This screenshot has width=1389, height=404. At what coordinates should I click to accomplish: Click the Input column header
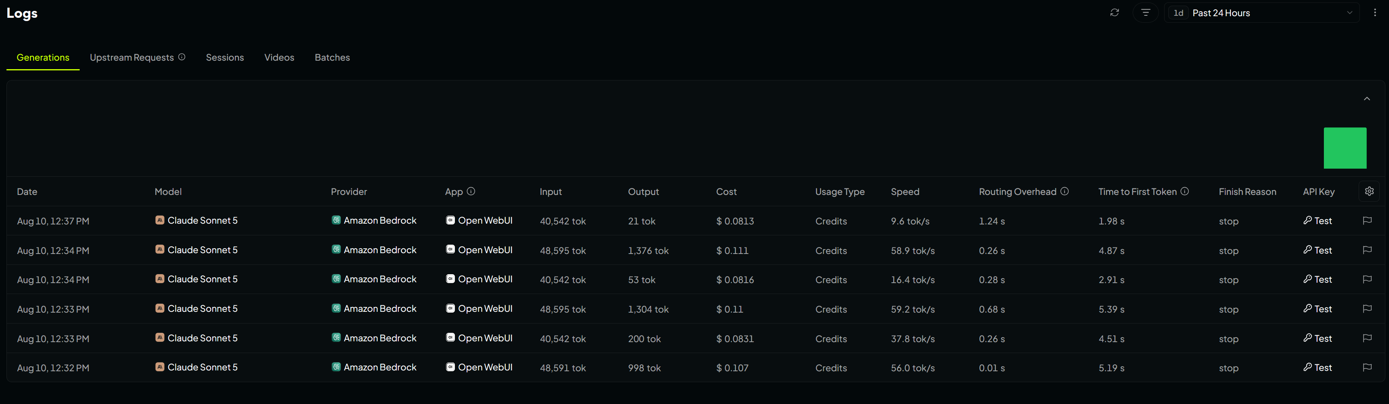pyautogui.click(x=550, y=191)
